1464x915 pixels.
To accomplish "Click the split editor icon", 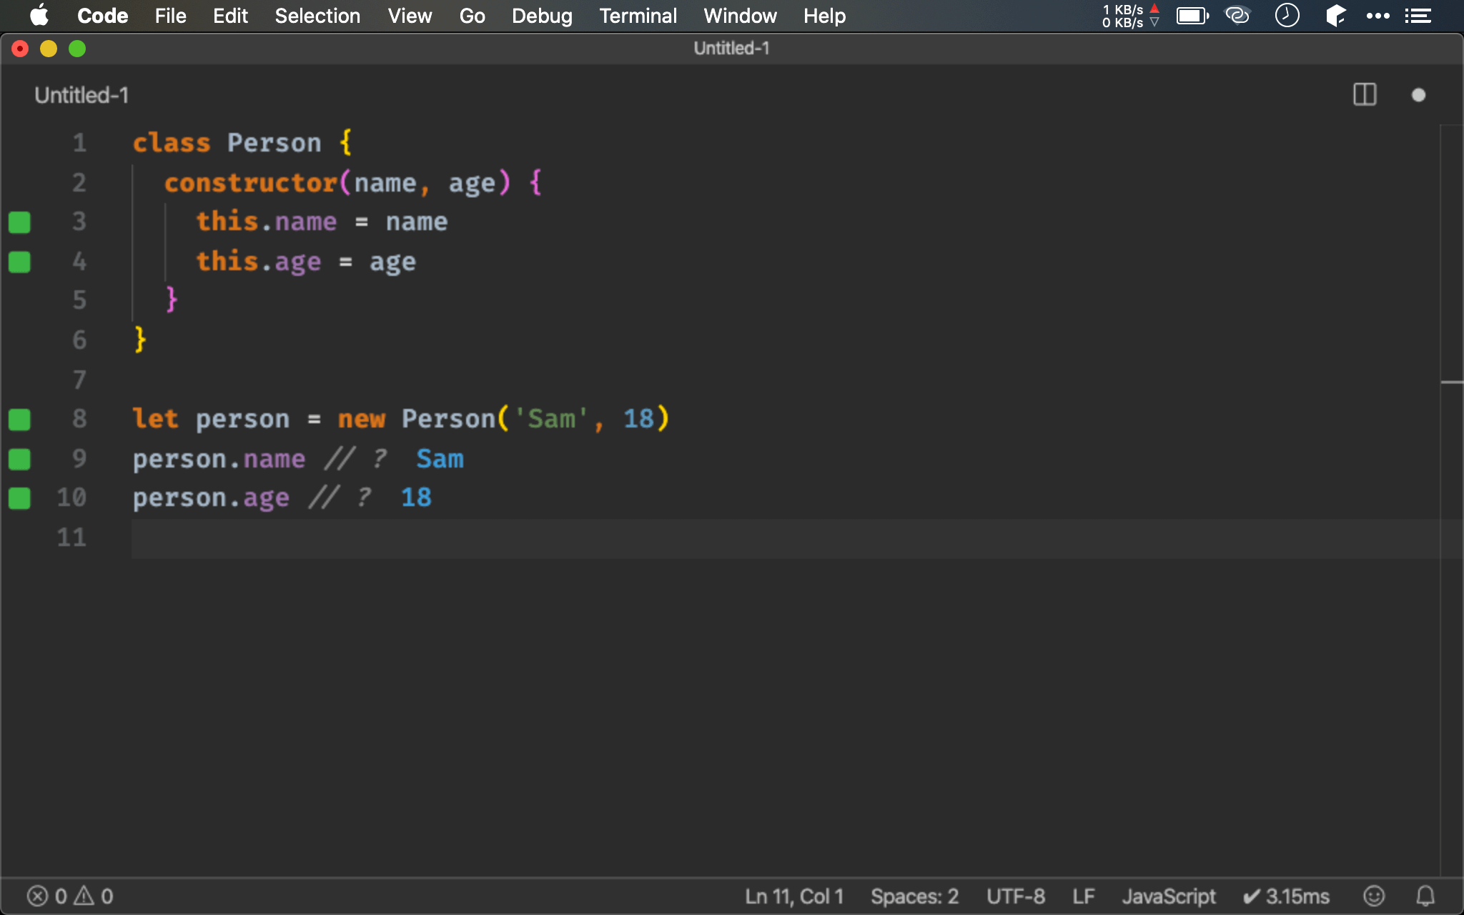I will (x=1364, y=95).
